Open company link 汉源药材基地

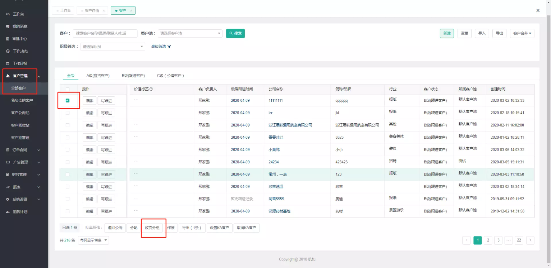(279, 211)
